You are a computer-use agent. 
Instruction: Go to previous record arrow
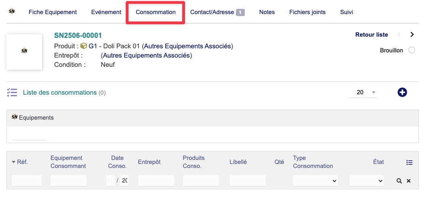pos(399,35)
